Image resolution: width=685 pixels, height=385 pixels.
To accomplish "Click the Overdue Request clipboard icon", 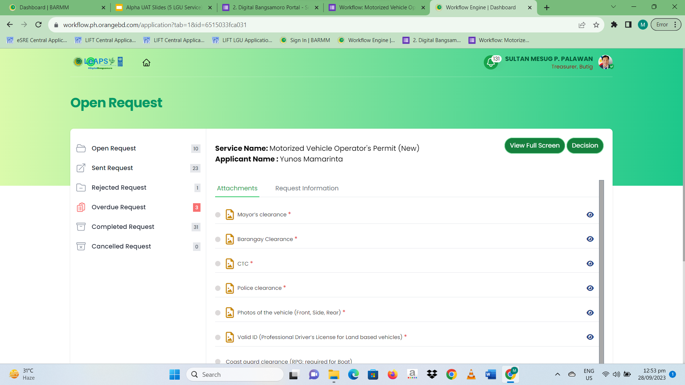I will pos(81,207).
